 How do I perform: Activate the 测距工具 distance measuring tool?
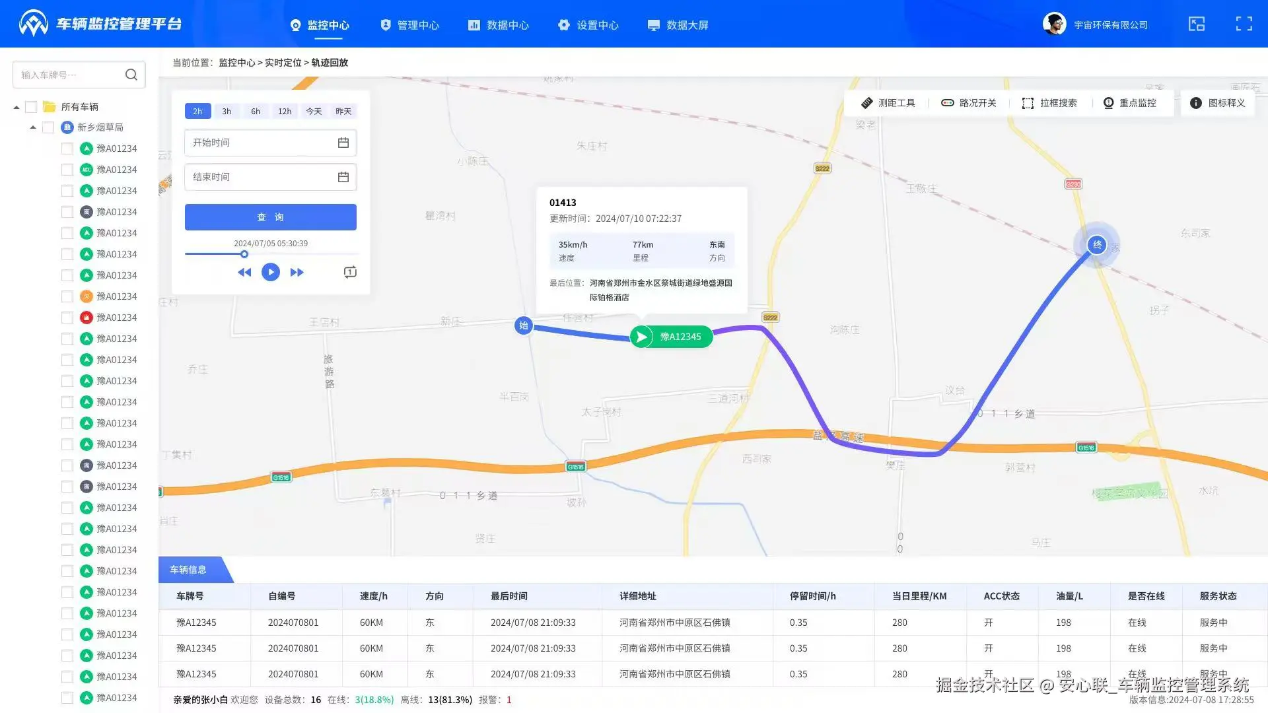(888, 103)
